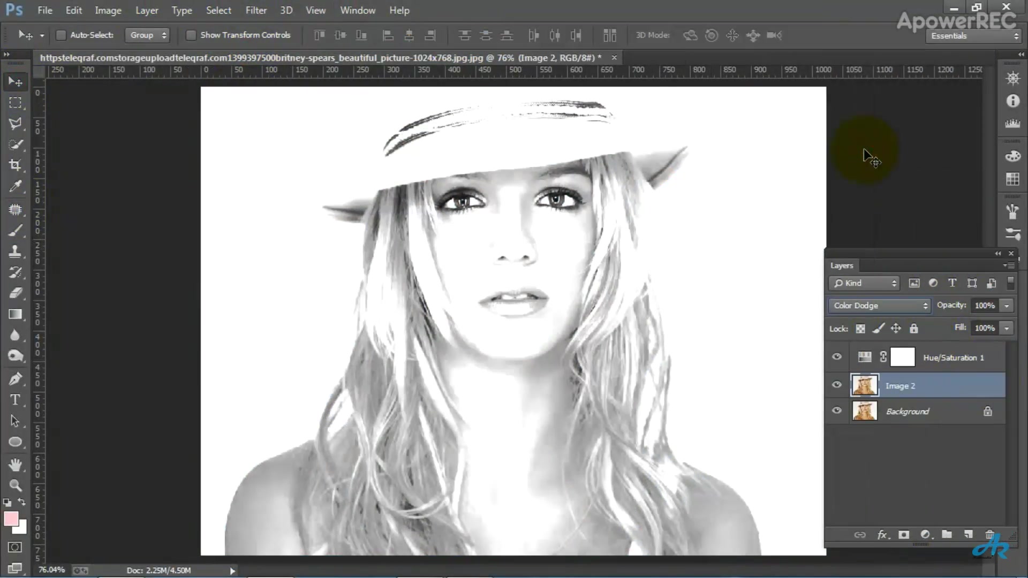
Task: Select the Horizontal Type tool
Action: coord(15,400)
